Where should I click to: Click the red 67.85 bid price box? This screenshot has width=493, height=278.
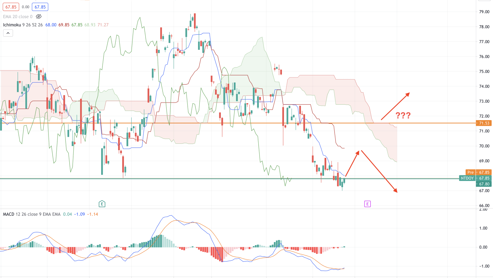[11, 7]
